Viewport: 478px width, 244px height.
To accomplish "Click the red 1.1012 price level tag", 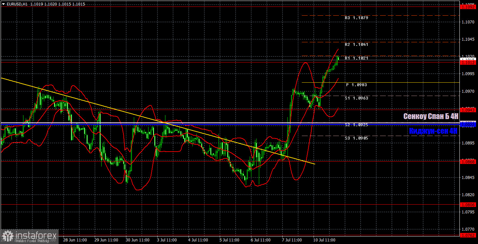I will coord(468,63).
